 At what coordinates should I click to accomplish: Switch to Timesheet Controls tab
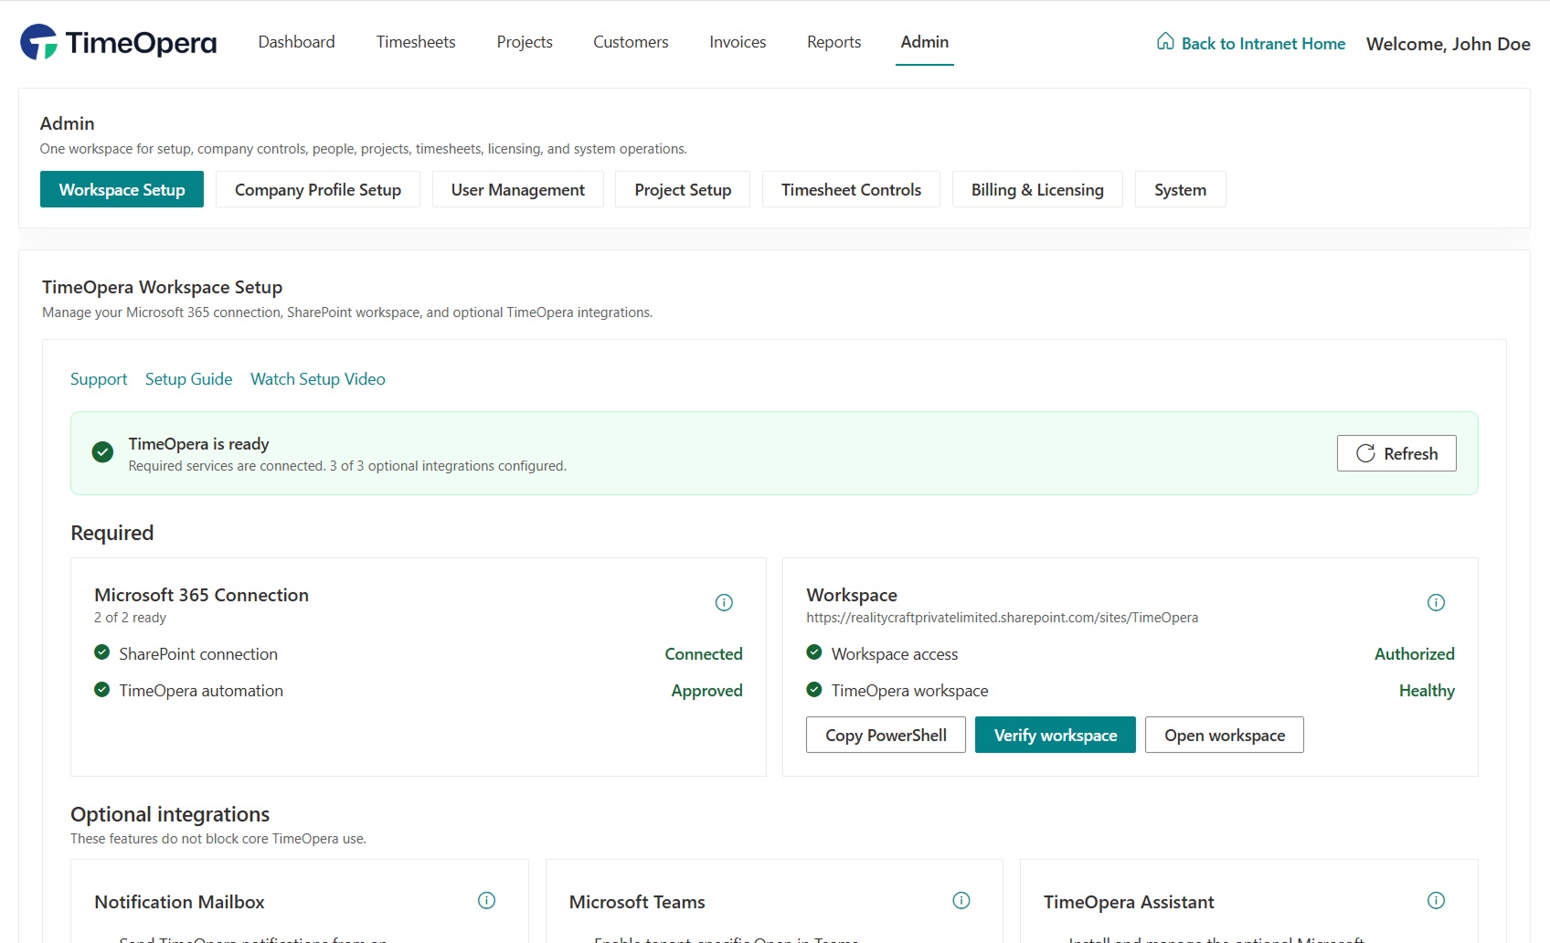pos(851,189)
